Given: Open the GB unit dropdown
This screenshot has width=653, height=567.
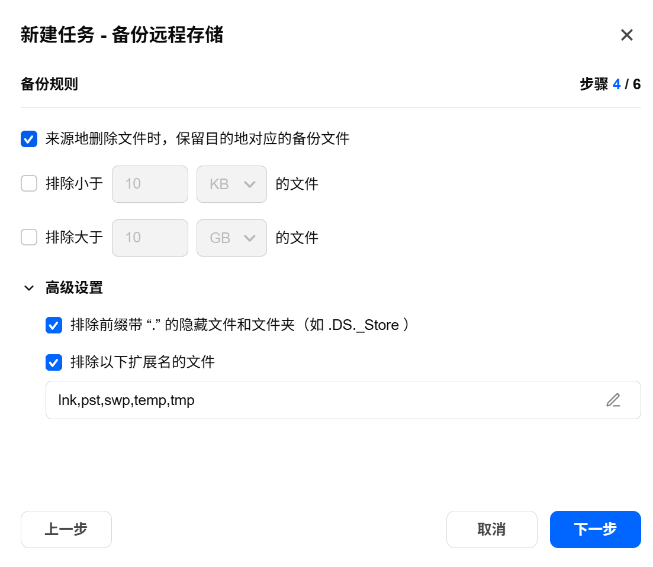Looking at the screenshot, I should coord(231,238).
